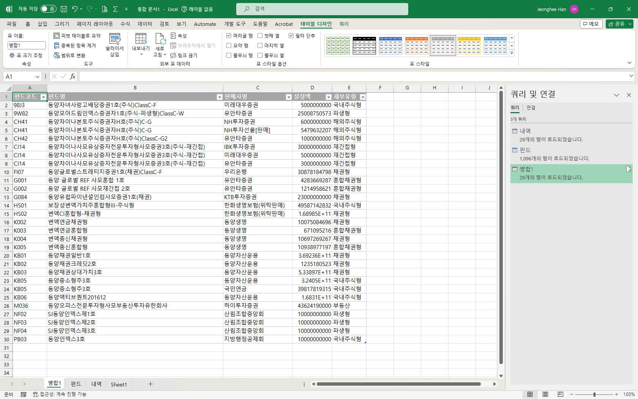
Task: Switch to Page Layout view icon
Action: [545, 394]
